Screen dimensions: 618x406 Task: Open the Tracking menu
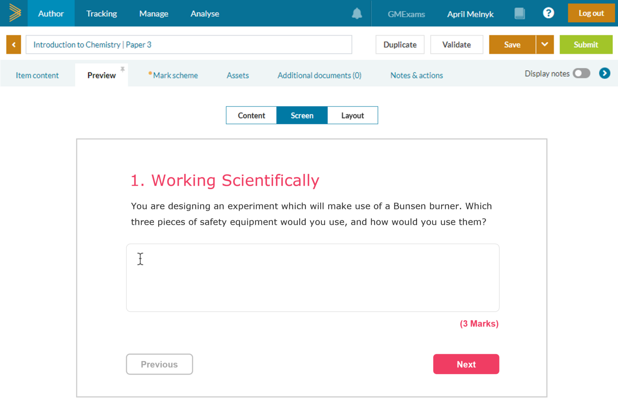click(x=101, y=13)
